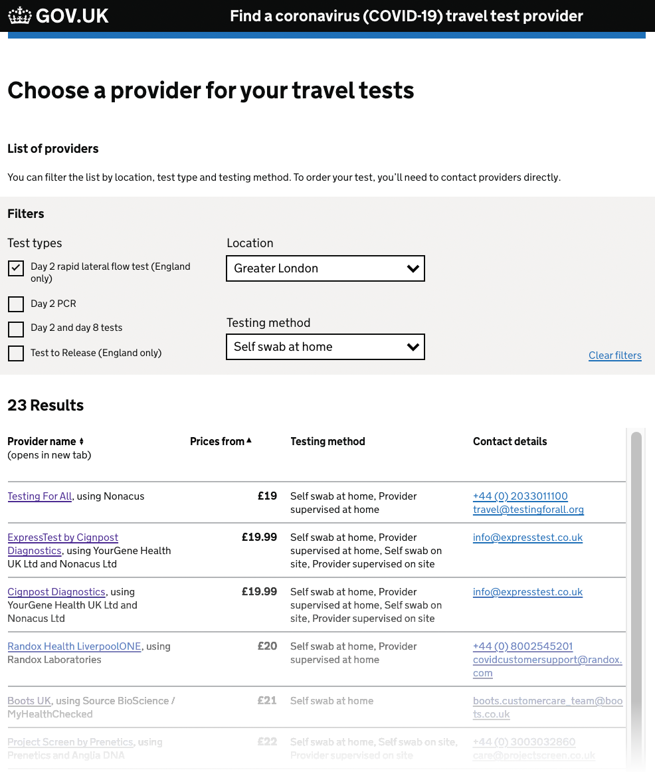Tick the Day 2 PCR checkbox
This screenshot has height=772, width=655.
pos(16,304)
